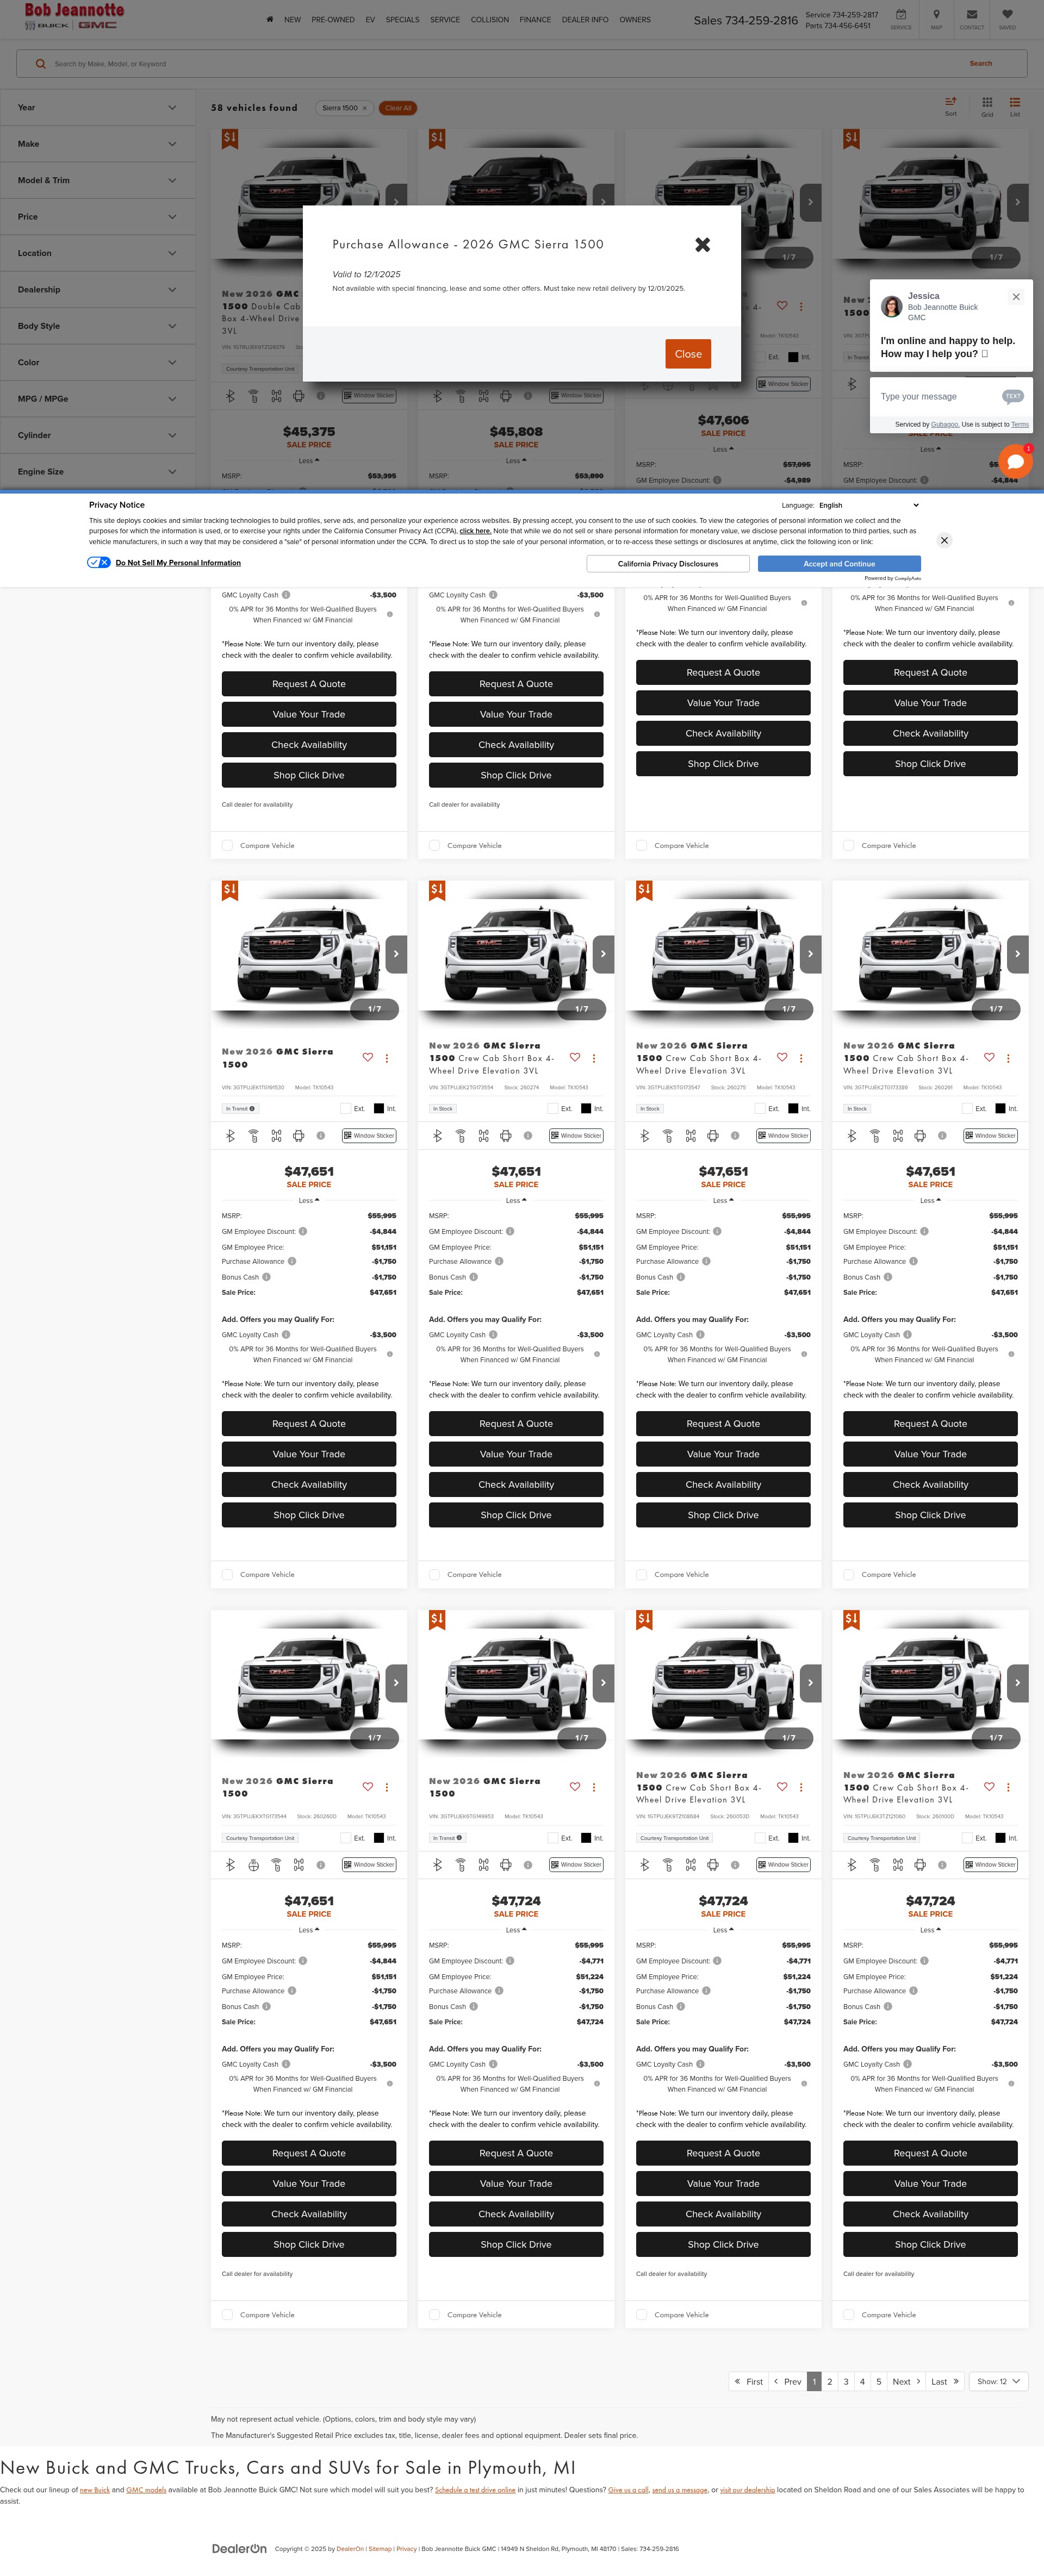
Task: Click the home icon in the navigation bar
Action: 269,19
